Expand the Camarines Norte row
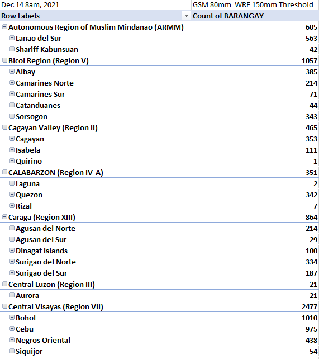Image resolution: width=319 pixels, height=359 pixels. click(12, 83)
